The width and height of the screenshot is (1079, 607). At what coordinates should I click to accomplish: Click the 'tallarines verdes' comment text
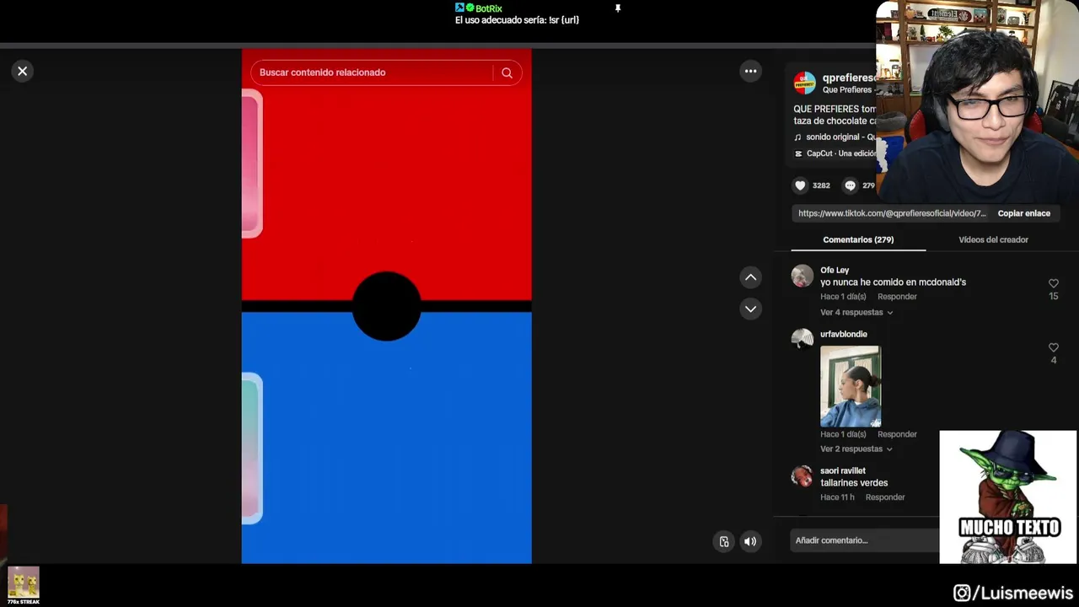[x=854, y=483]
